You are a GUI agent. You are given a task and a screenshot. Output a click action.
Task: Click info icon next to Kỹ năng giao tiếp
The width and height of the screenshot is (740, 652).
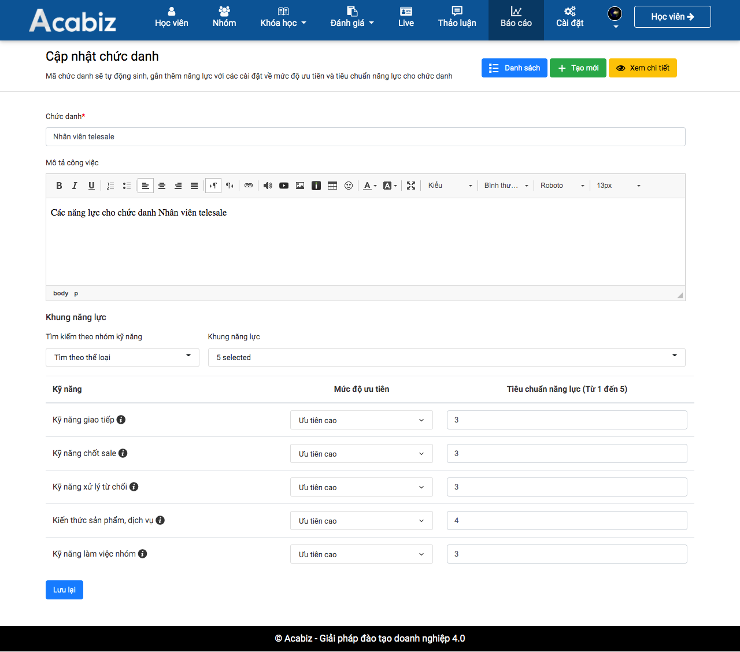click(121, 420)
